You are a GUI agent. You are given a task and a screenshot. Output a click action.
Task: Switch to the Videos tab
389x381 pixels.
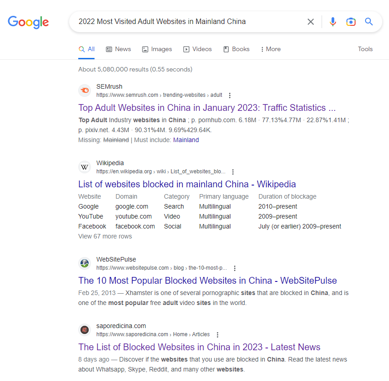(x=198, y=49)
